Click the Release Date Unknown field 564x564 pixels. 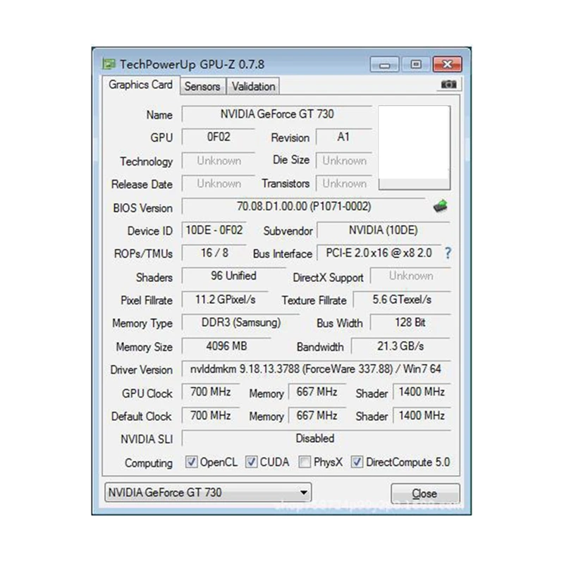[x=219, y=183]
